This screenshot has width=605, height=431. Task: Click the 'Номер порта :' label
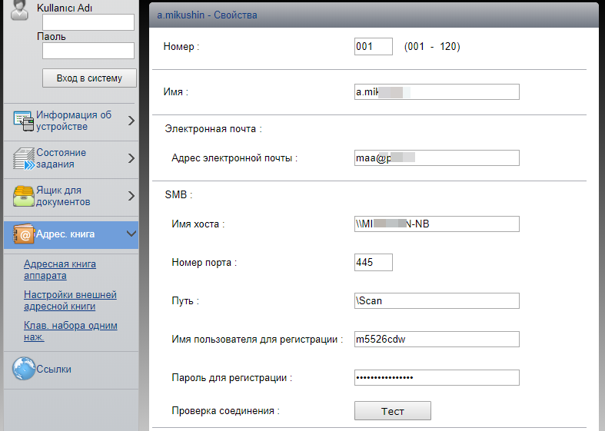204,263
